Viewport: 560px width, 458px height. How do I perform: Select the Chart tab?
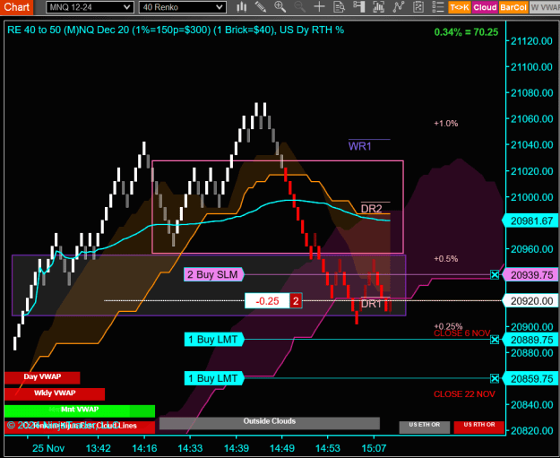coord(16,7)
